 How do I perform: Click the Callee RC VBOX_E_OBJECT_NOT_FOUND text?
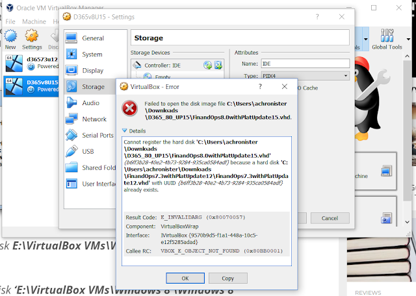tap(222, 251)
